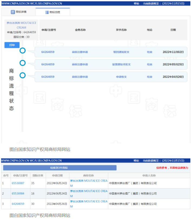
Task: Click date 2022年06月24日 in row 2
Action: 57,193
